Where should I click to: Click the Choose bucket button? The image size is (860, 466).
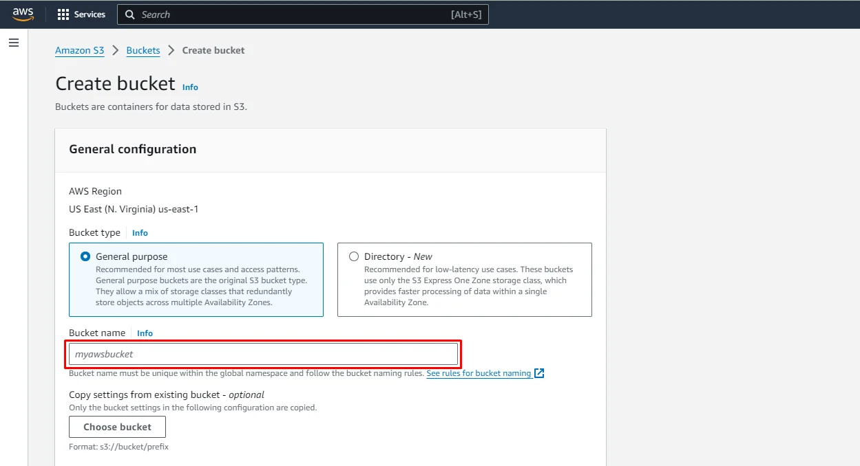[x=117, y=426]
